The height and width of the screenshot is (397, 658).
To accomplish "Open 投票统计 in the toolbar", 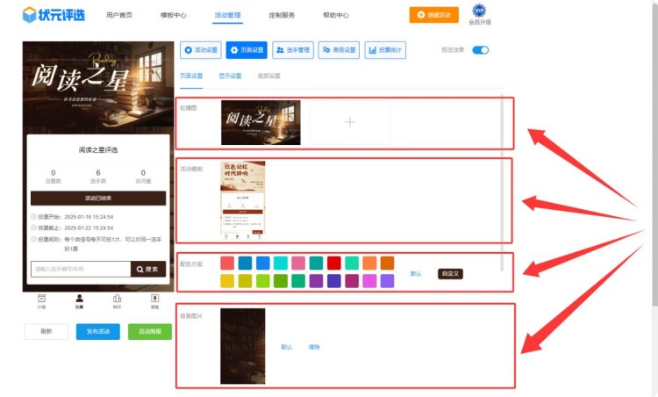I will click(385, 50).
